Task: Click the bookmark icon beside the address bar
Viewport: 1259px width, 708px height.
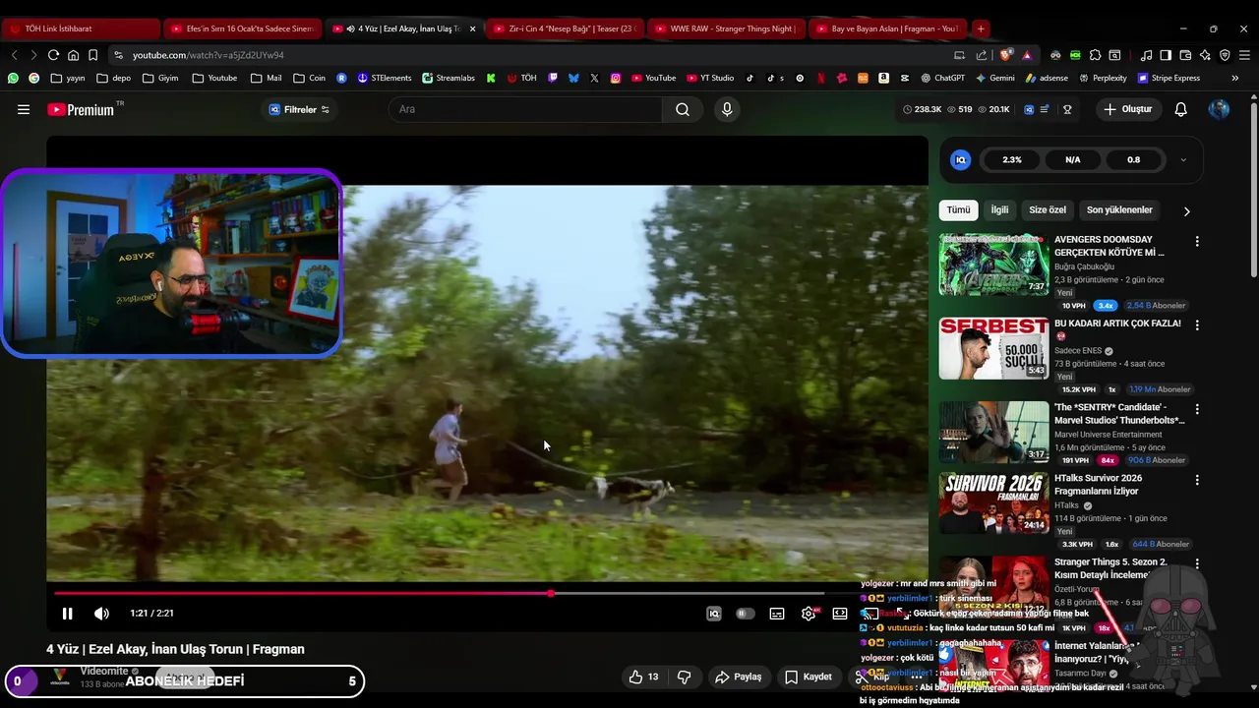Action: 92,55
